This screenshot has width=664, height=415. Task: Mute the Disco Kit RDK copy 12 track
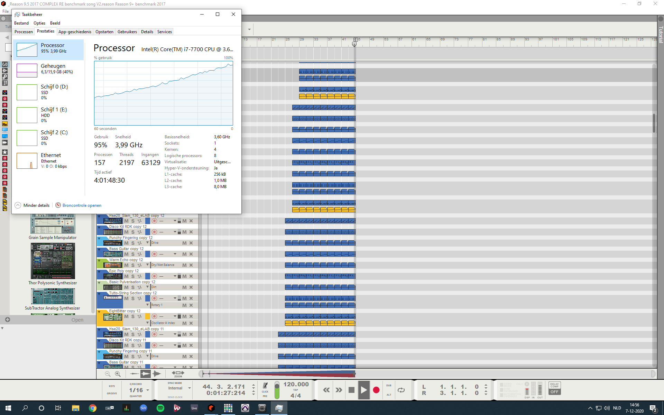coord(126,232)
